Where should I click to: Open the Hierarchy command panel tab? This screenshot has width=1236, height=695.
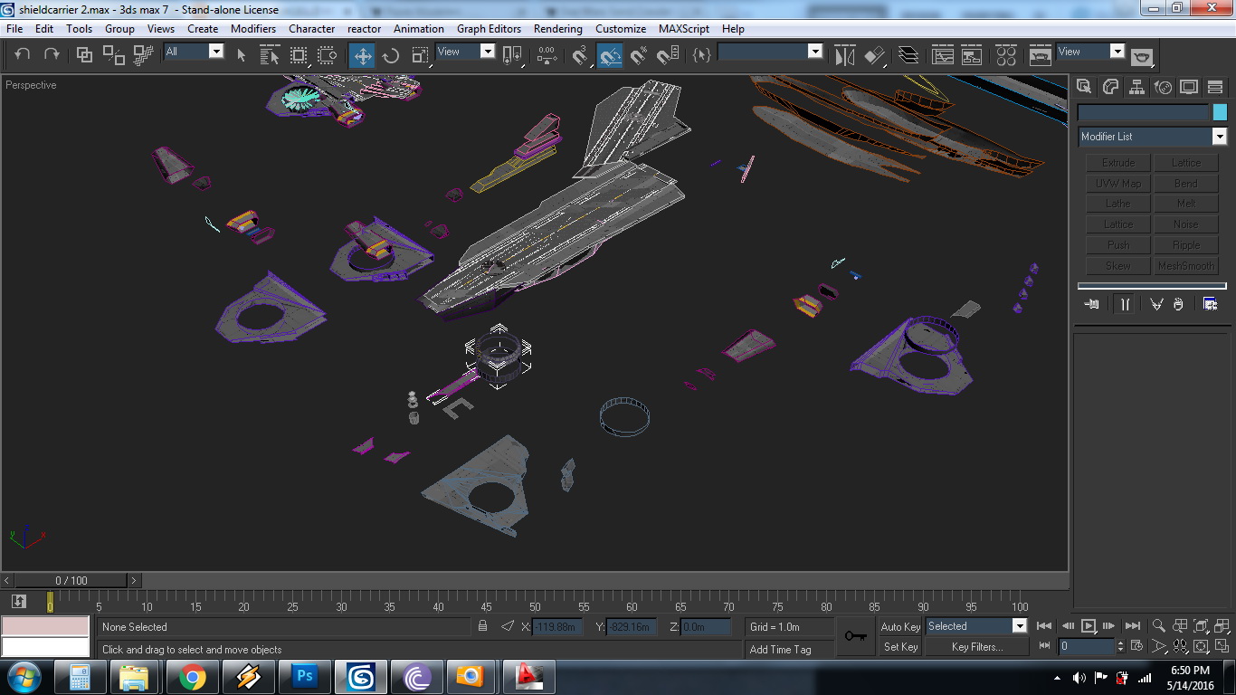(x=1136, y=87)
